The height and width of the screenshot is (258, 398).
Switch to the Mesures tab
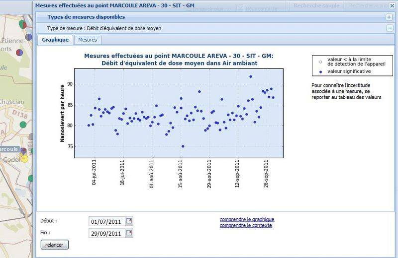(88, 40)
